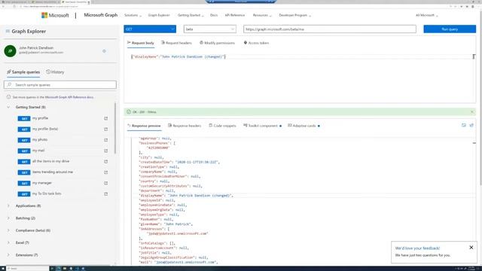Image resolution: width=482 pixels, height=271 pixels.
Task: Select the Access token tab
Action: [x=256, y=43]
